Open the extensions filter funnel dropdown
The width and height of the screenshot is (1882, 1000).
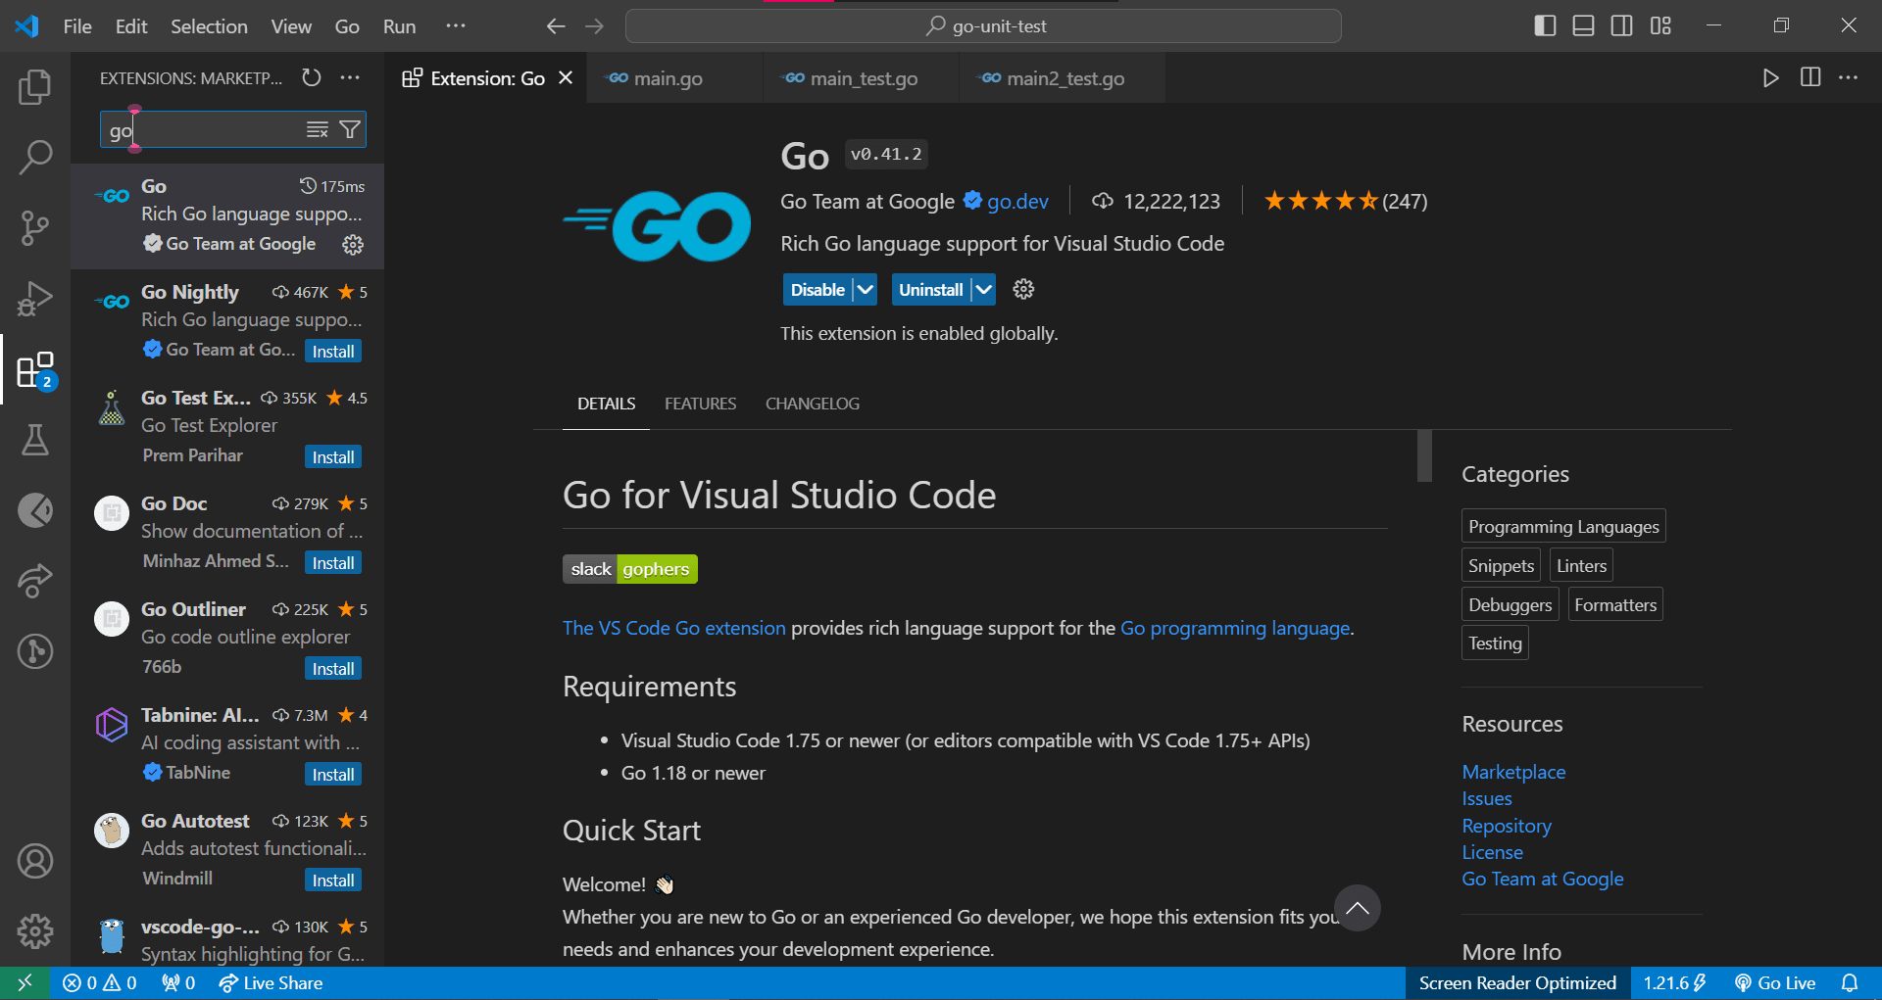(349, 128)
